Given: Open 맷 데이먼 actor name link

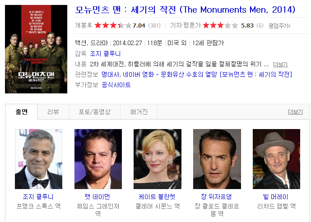Looking at the screenshot, I should point(97,197).
